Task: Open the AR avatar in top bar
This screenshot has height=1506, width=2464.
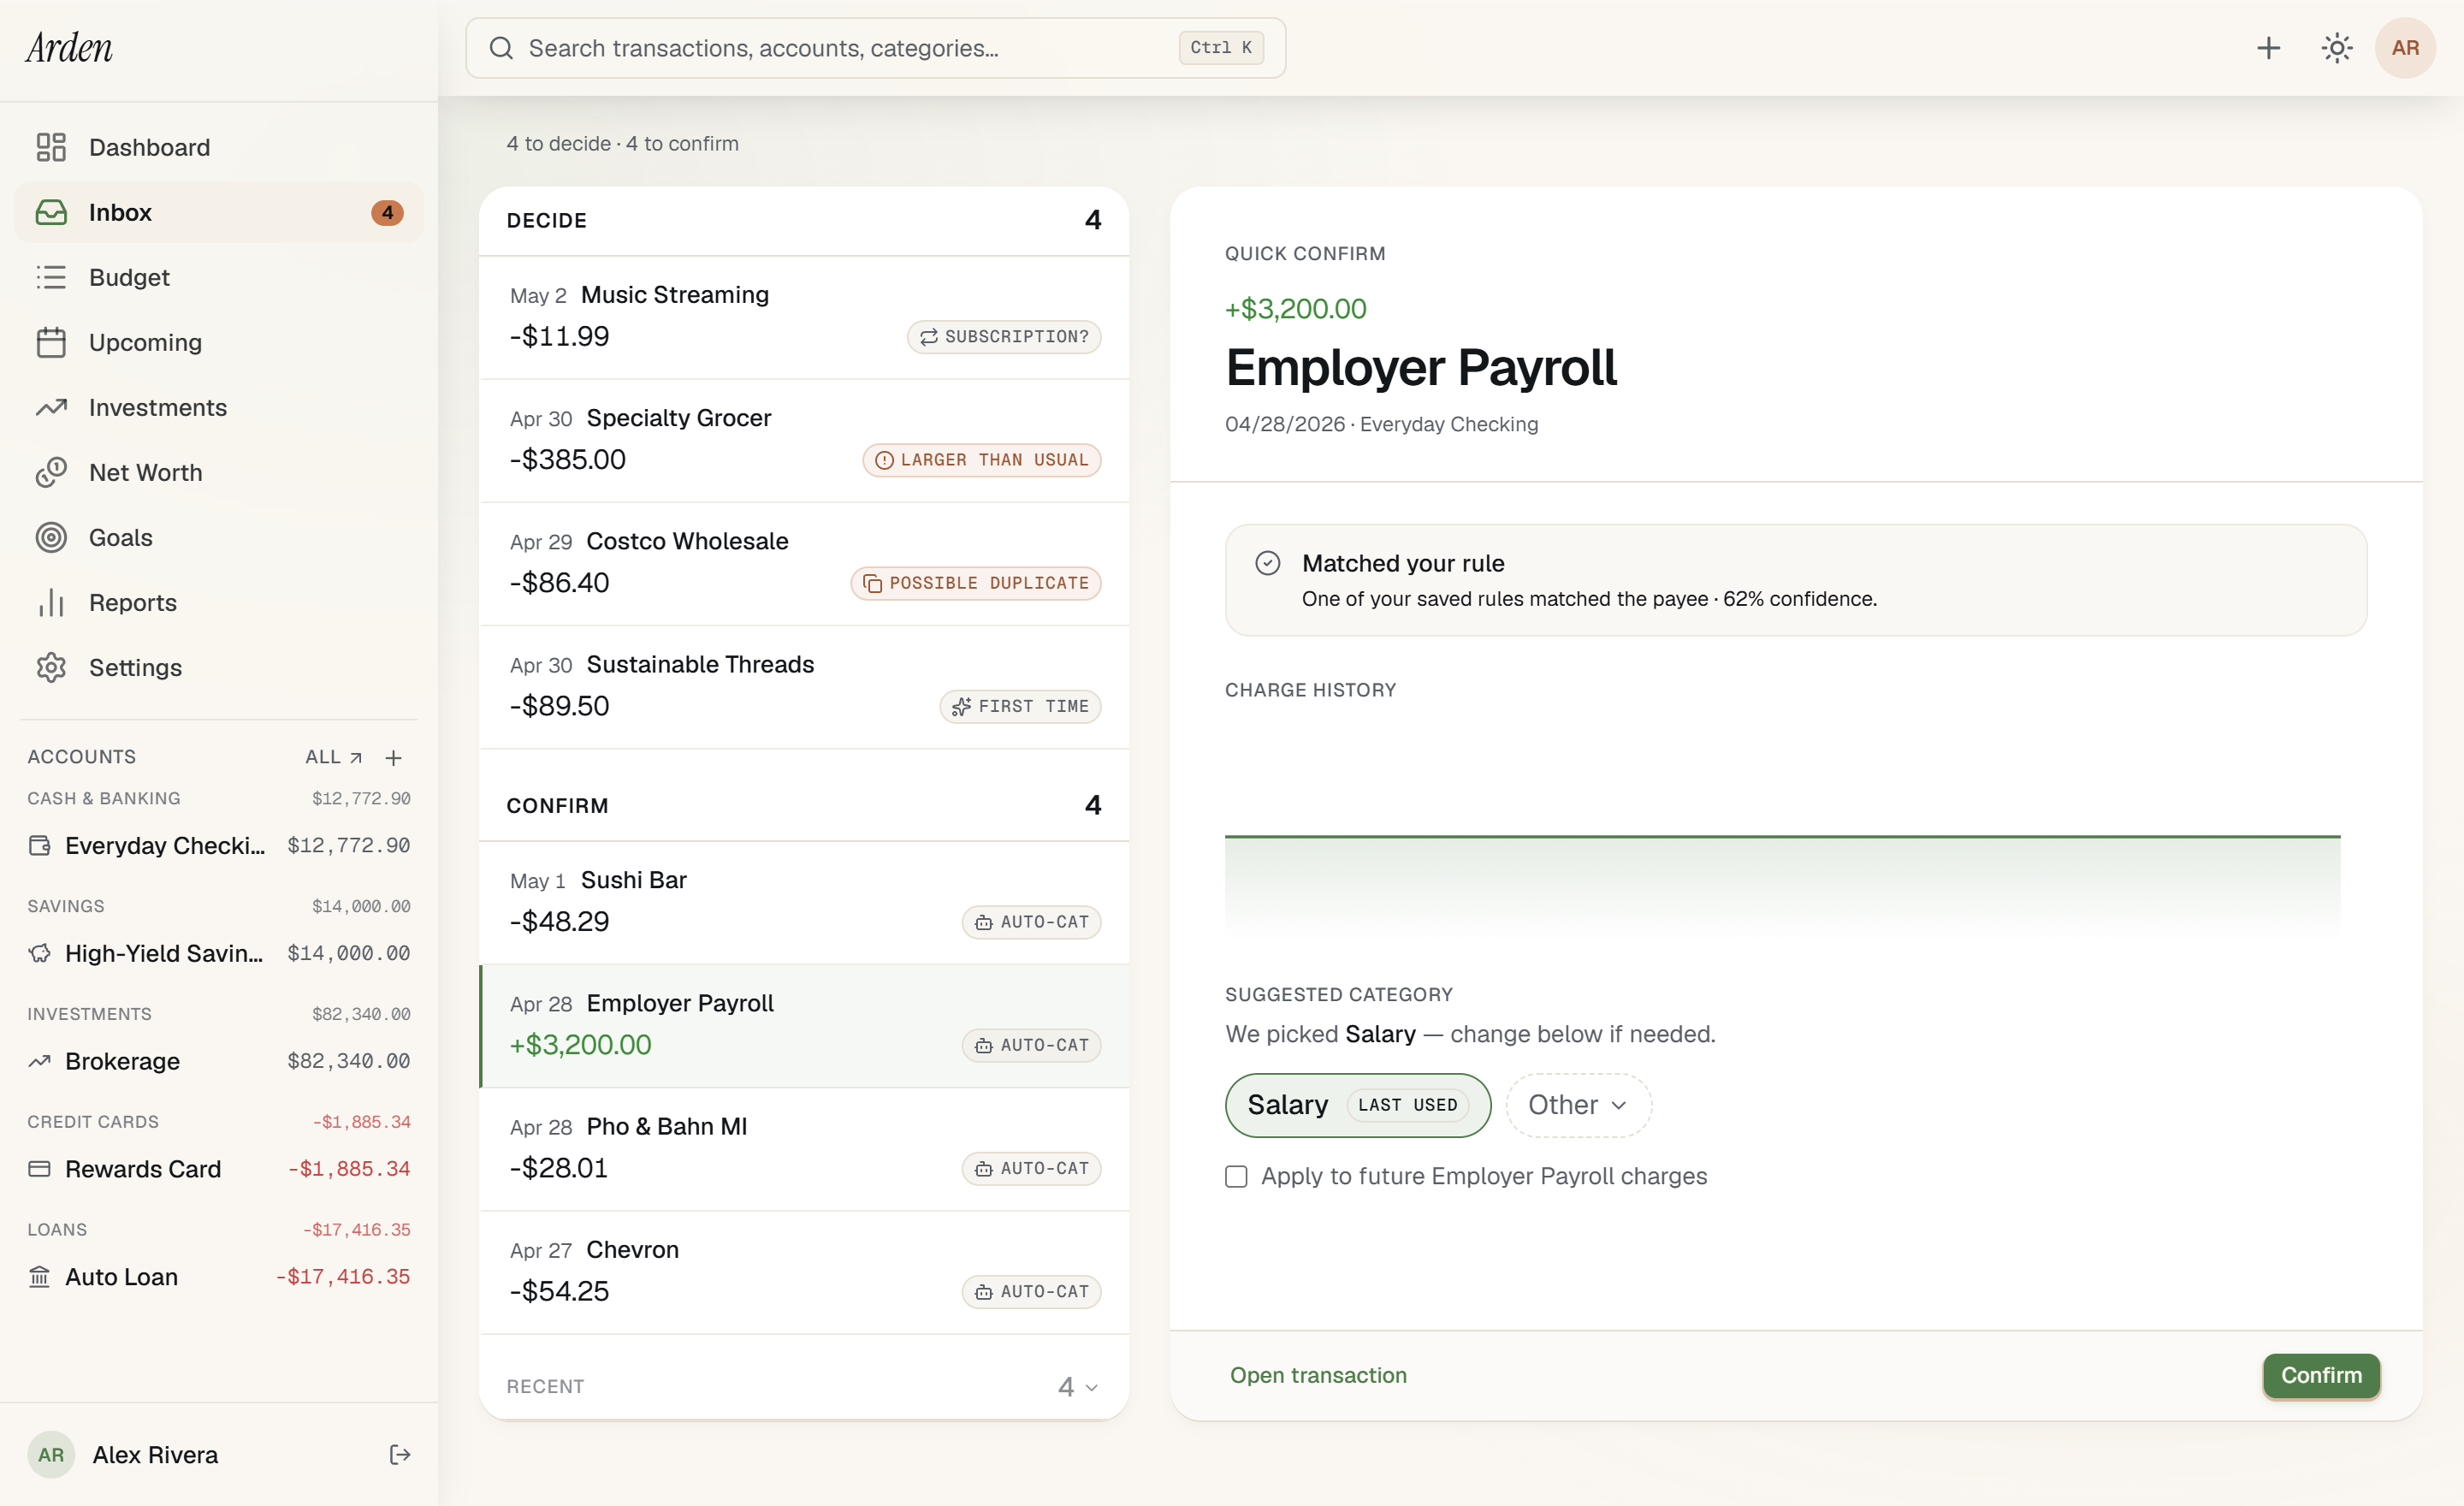Action: 2405,48
